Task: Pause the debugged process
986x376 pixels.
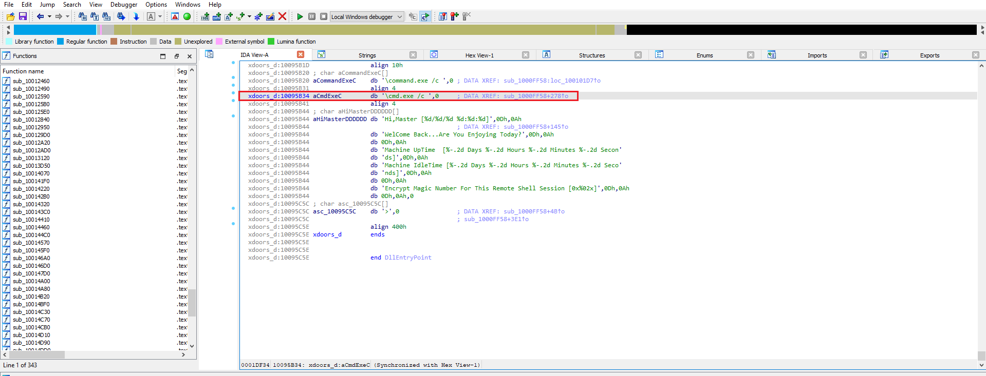Action: pos(312,16)
